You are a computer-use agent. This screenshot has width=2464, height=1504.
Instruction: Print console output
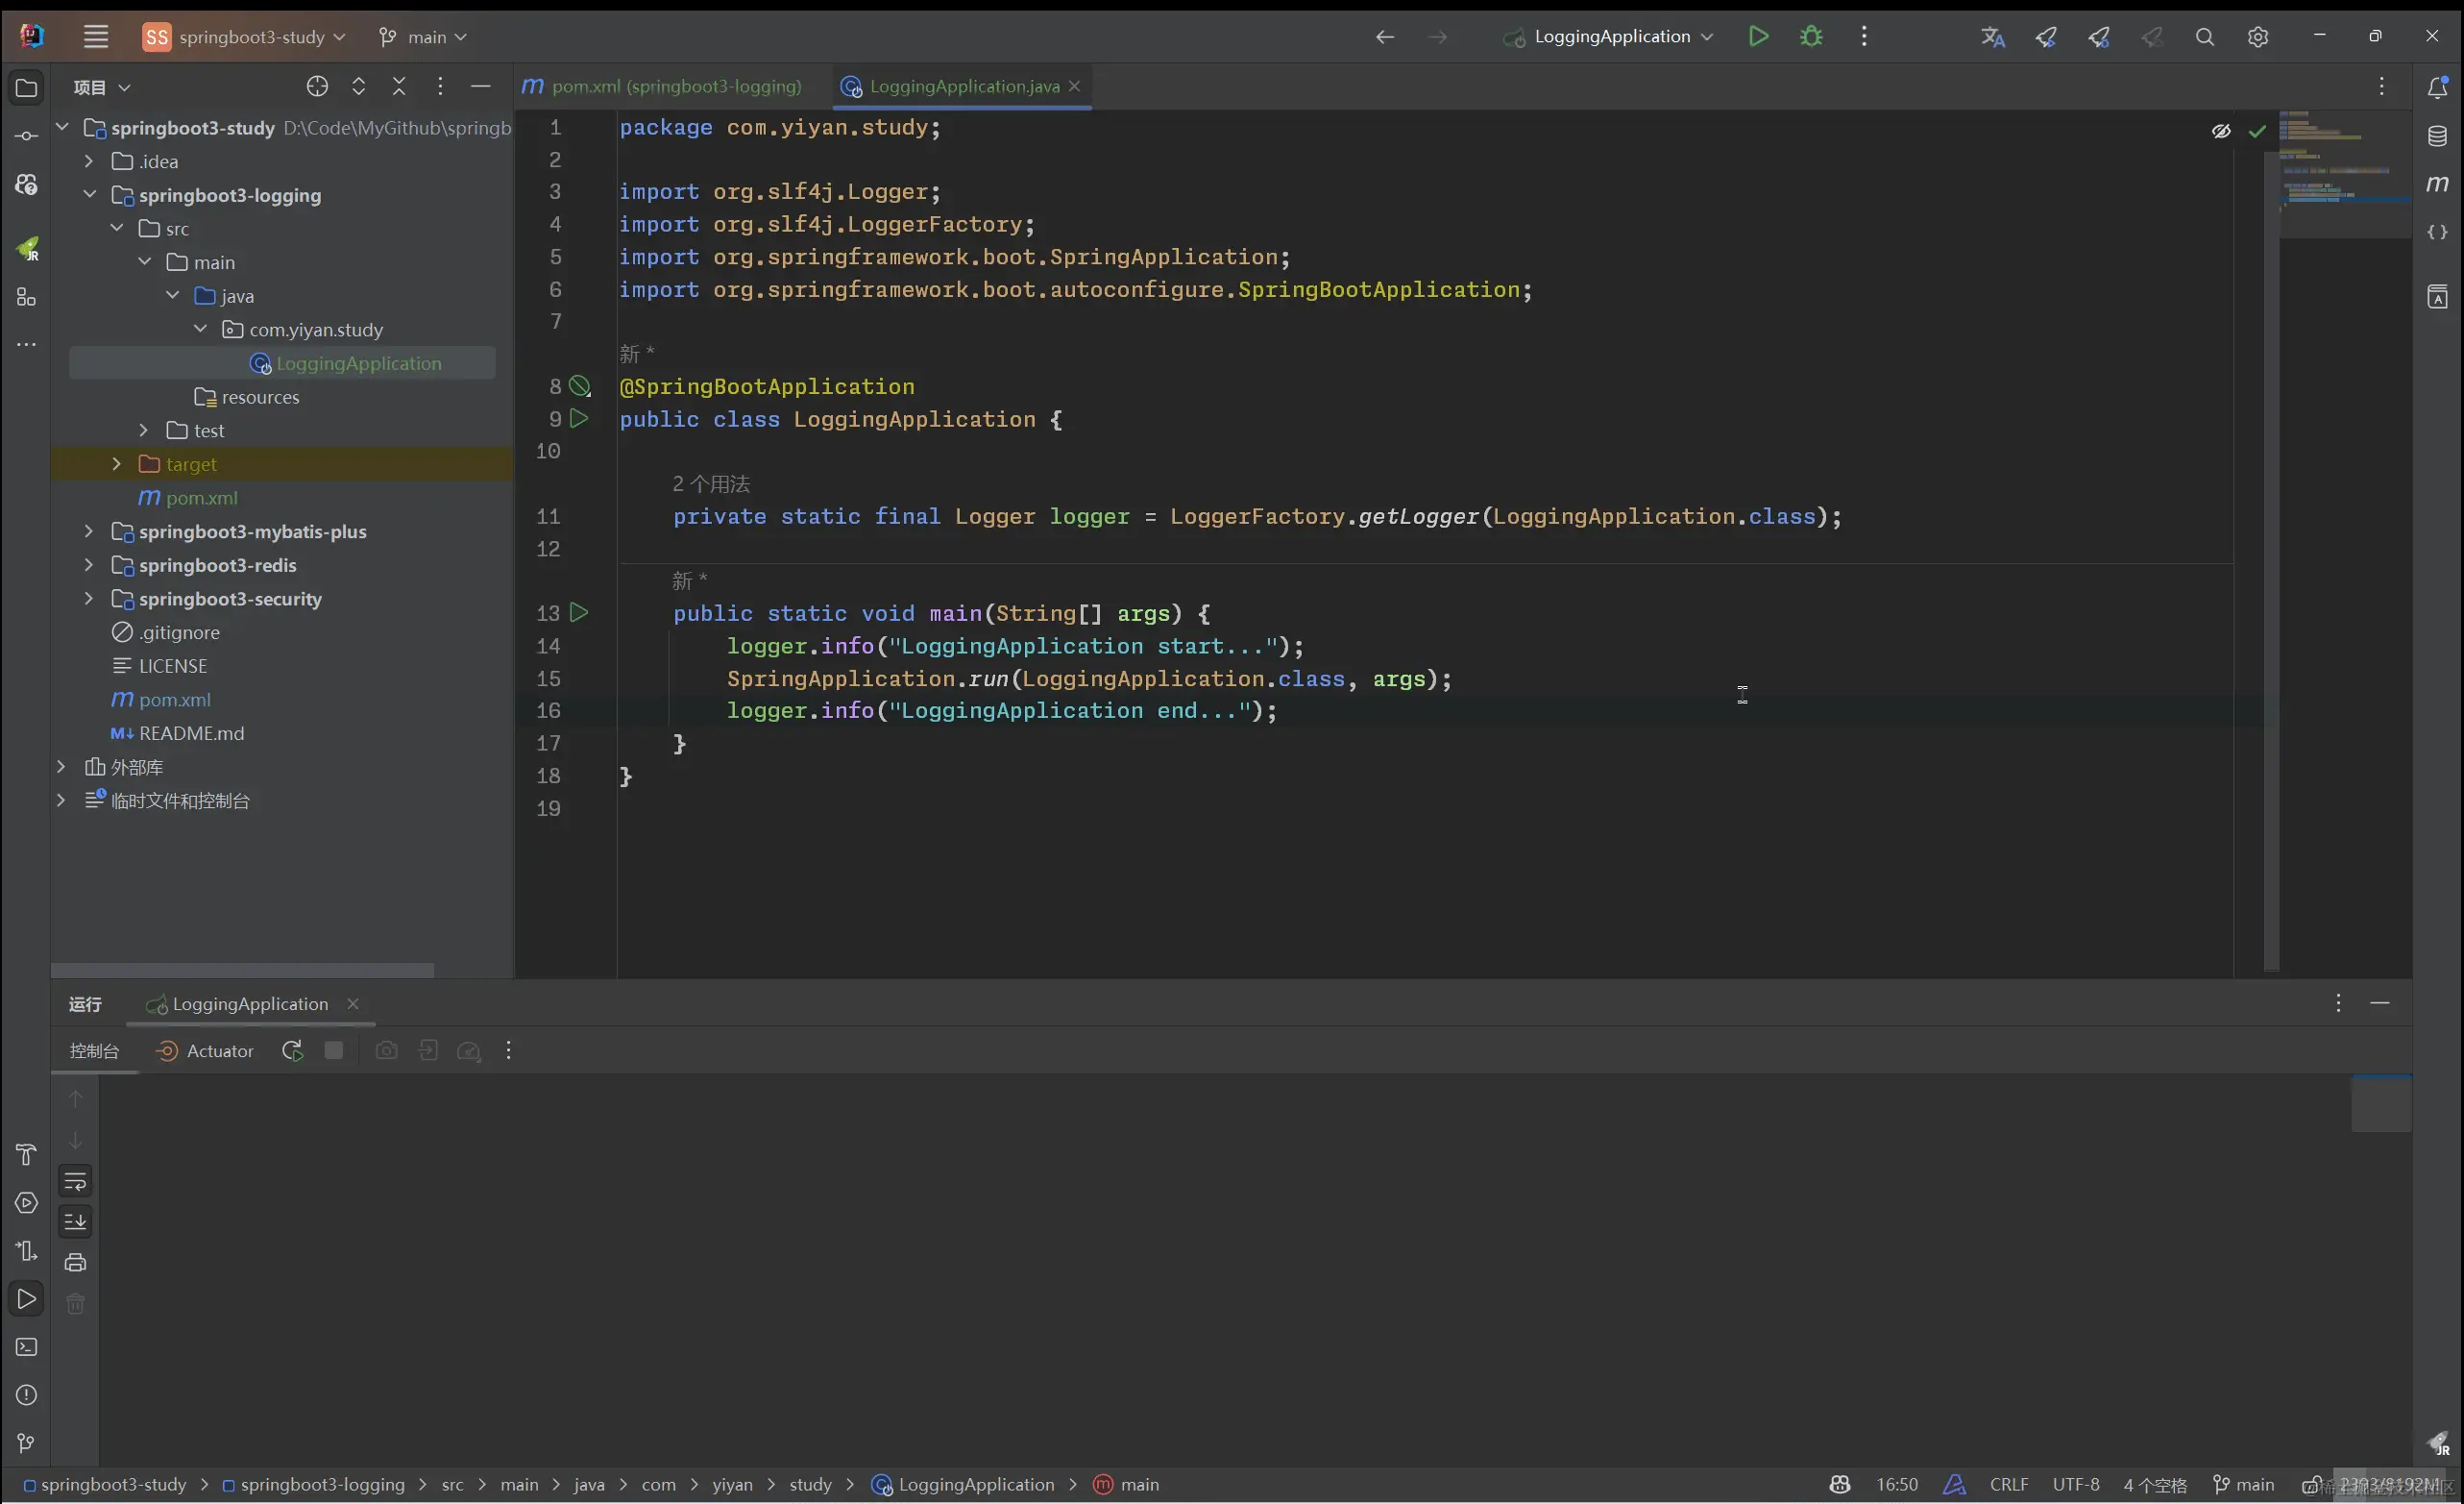click(x=75, y=1262)
